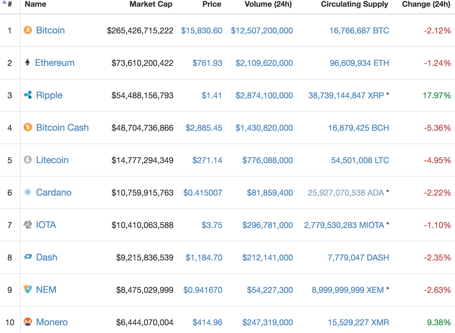Click the IOTA logo icon
Viewport: 455px width, 333px height.
pyautogui.click(x=28, y=225)
